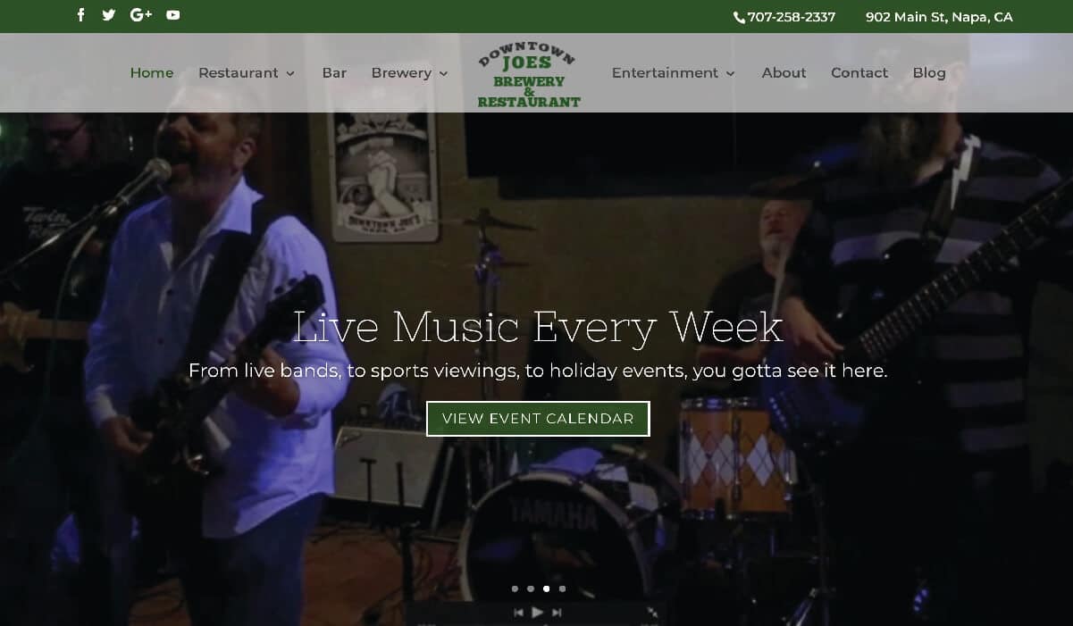Select the fourth slider dot
This screenshot has height=626, width=1073.
562,588
